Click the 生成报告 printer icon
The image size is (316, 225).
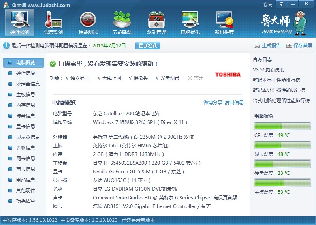pyautogui.click(x=257, y=45)
